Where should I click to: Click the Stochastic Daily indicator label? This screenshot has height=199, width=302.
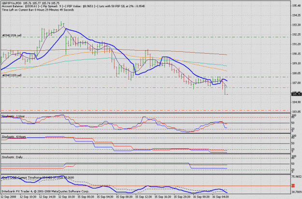[12, 157]
